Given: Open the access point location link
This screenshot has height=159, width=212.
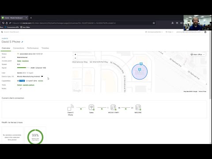Looking at the screenshot, I should coord(26,61).
